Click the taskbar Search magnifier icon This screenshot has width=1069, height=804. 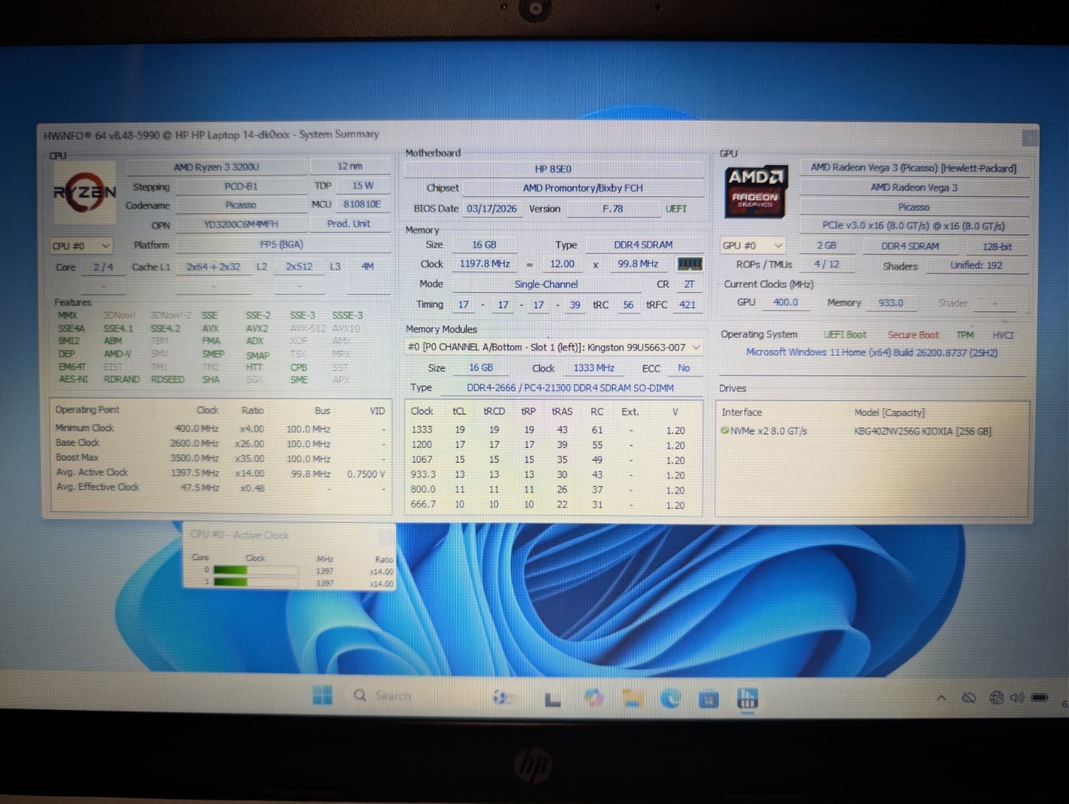click(360, 695)
